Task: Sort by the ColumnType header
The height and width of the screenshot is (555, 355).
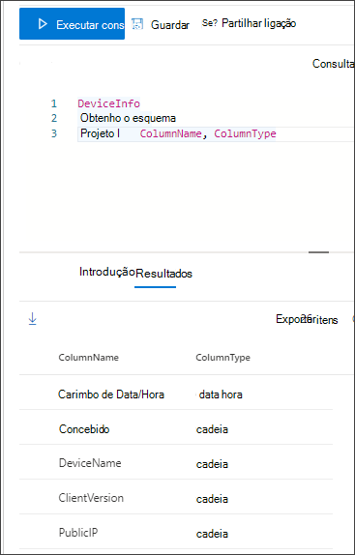Action: pyautogui.click(x=223, y=358)
